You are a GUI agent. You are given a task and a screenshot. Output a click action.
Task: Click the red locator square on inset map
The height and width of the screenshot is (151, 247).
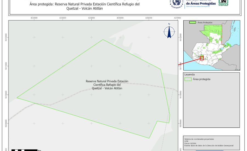pos(202,58)
